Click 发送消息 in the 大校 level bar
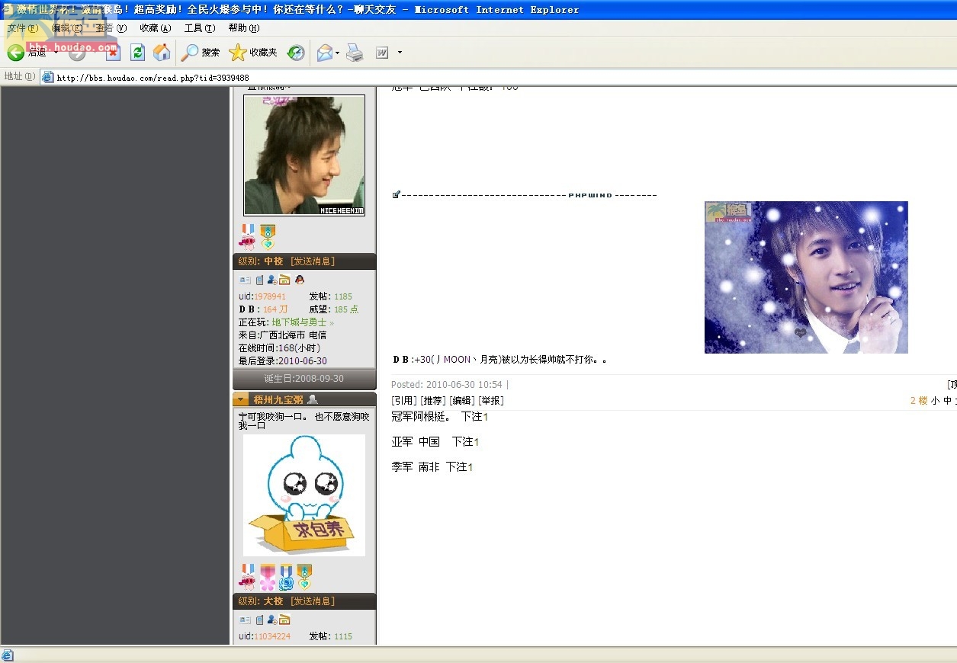957x663 pixels. point(312,601)
